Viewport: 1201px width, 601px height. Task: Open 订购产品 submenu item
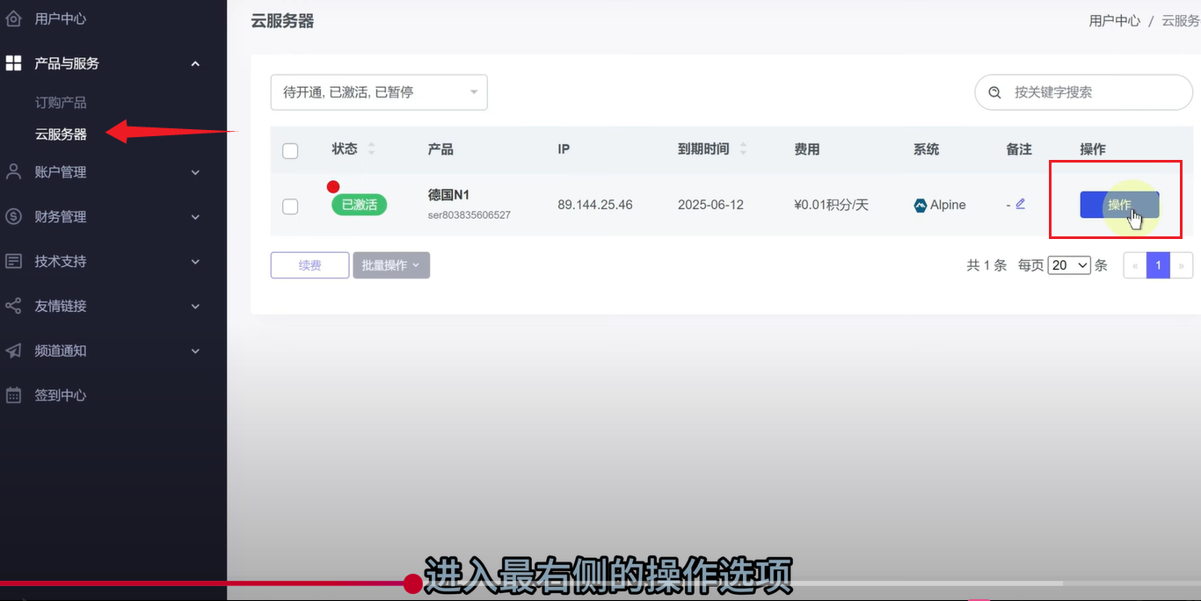pos(61,103)
